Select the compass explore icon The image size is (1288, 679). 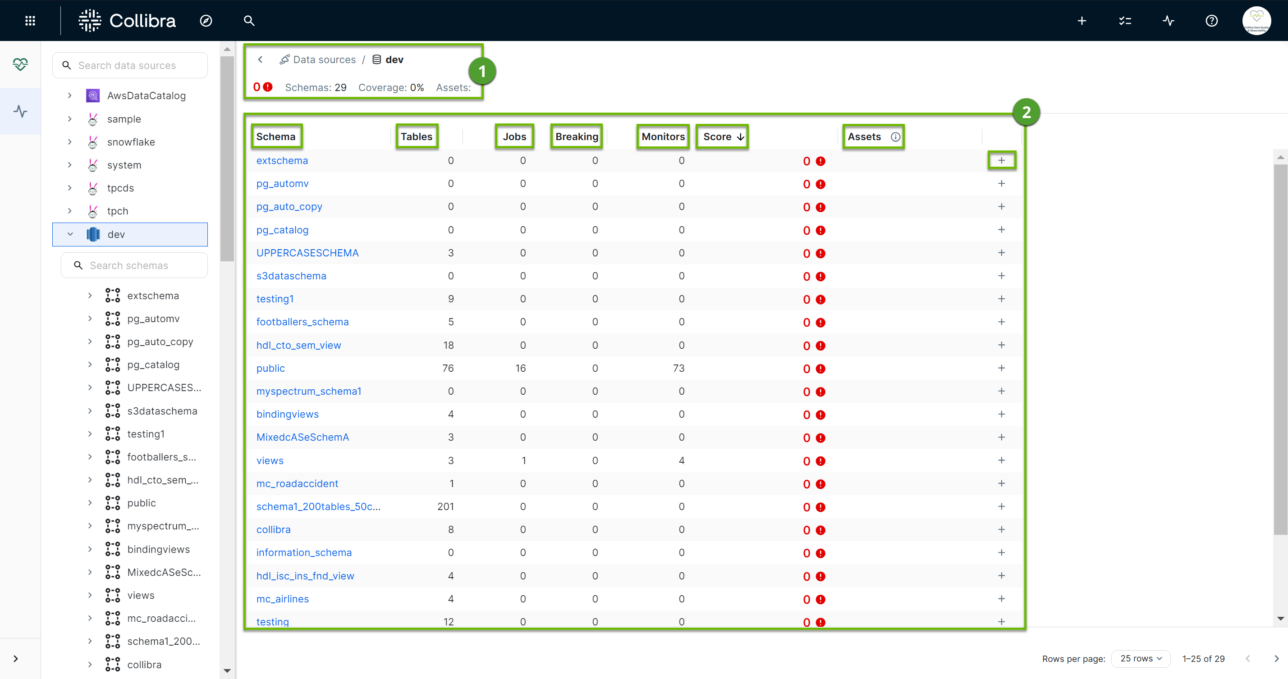(x=206, y=21)
